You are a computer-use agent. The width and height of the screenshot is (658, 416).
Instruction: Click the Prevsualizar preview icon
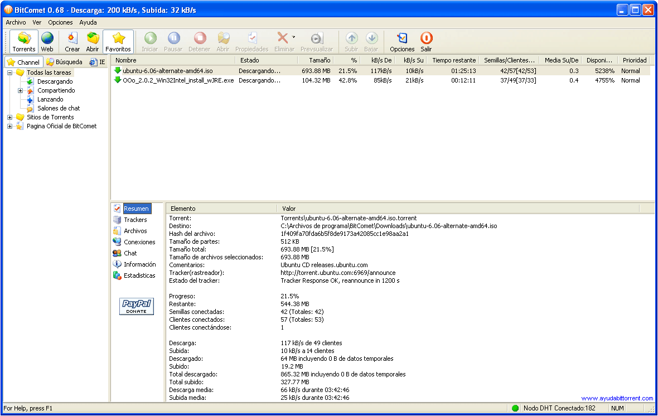point(317,38)
